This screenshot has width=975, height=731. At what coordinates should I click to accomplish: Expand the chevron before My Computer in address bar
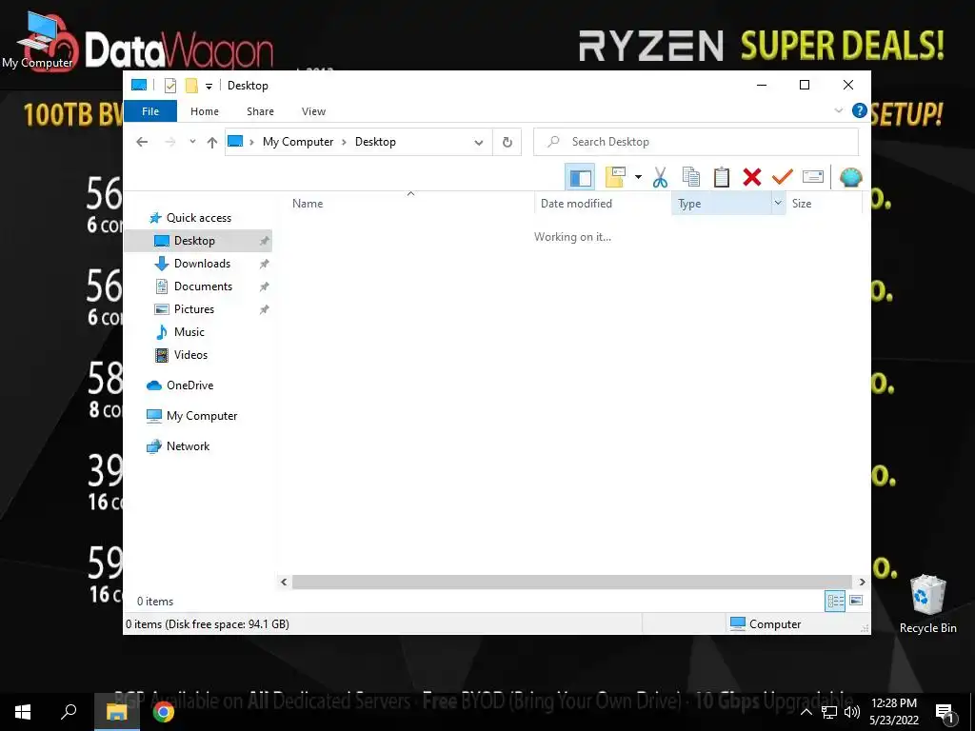tap(251, 142)
